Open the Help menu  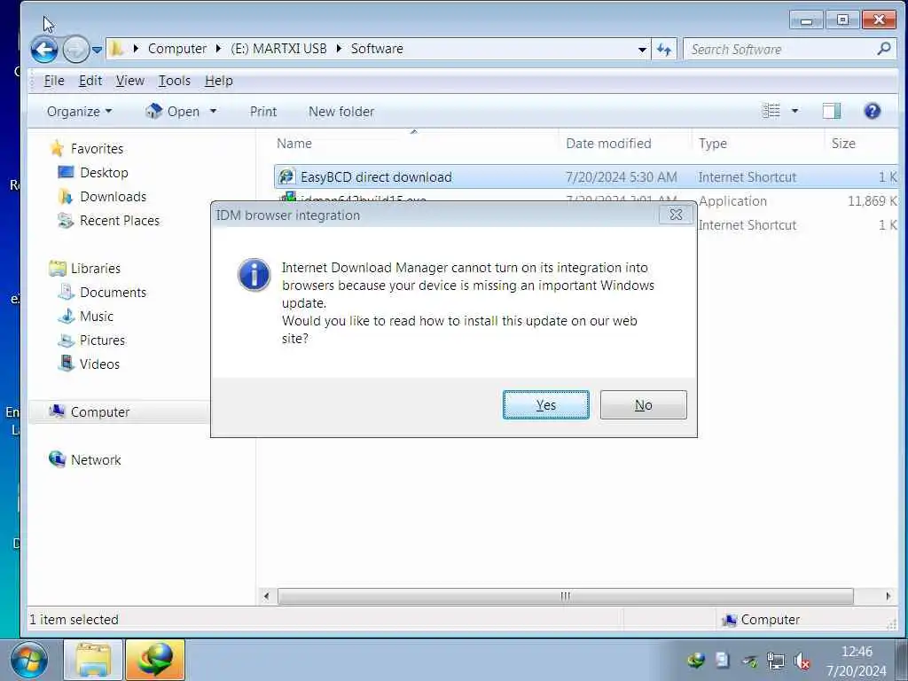click(x=219, y=81)
